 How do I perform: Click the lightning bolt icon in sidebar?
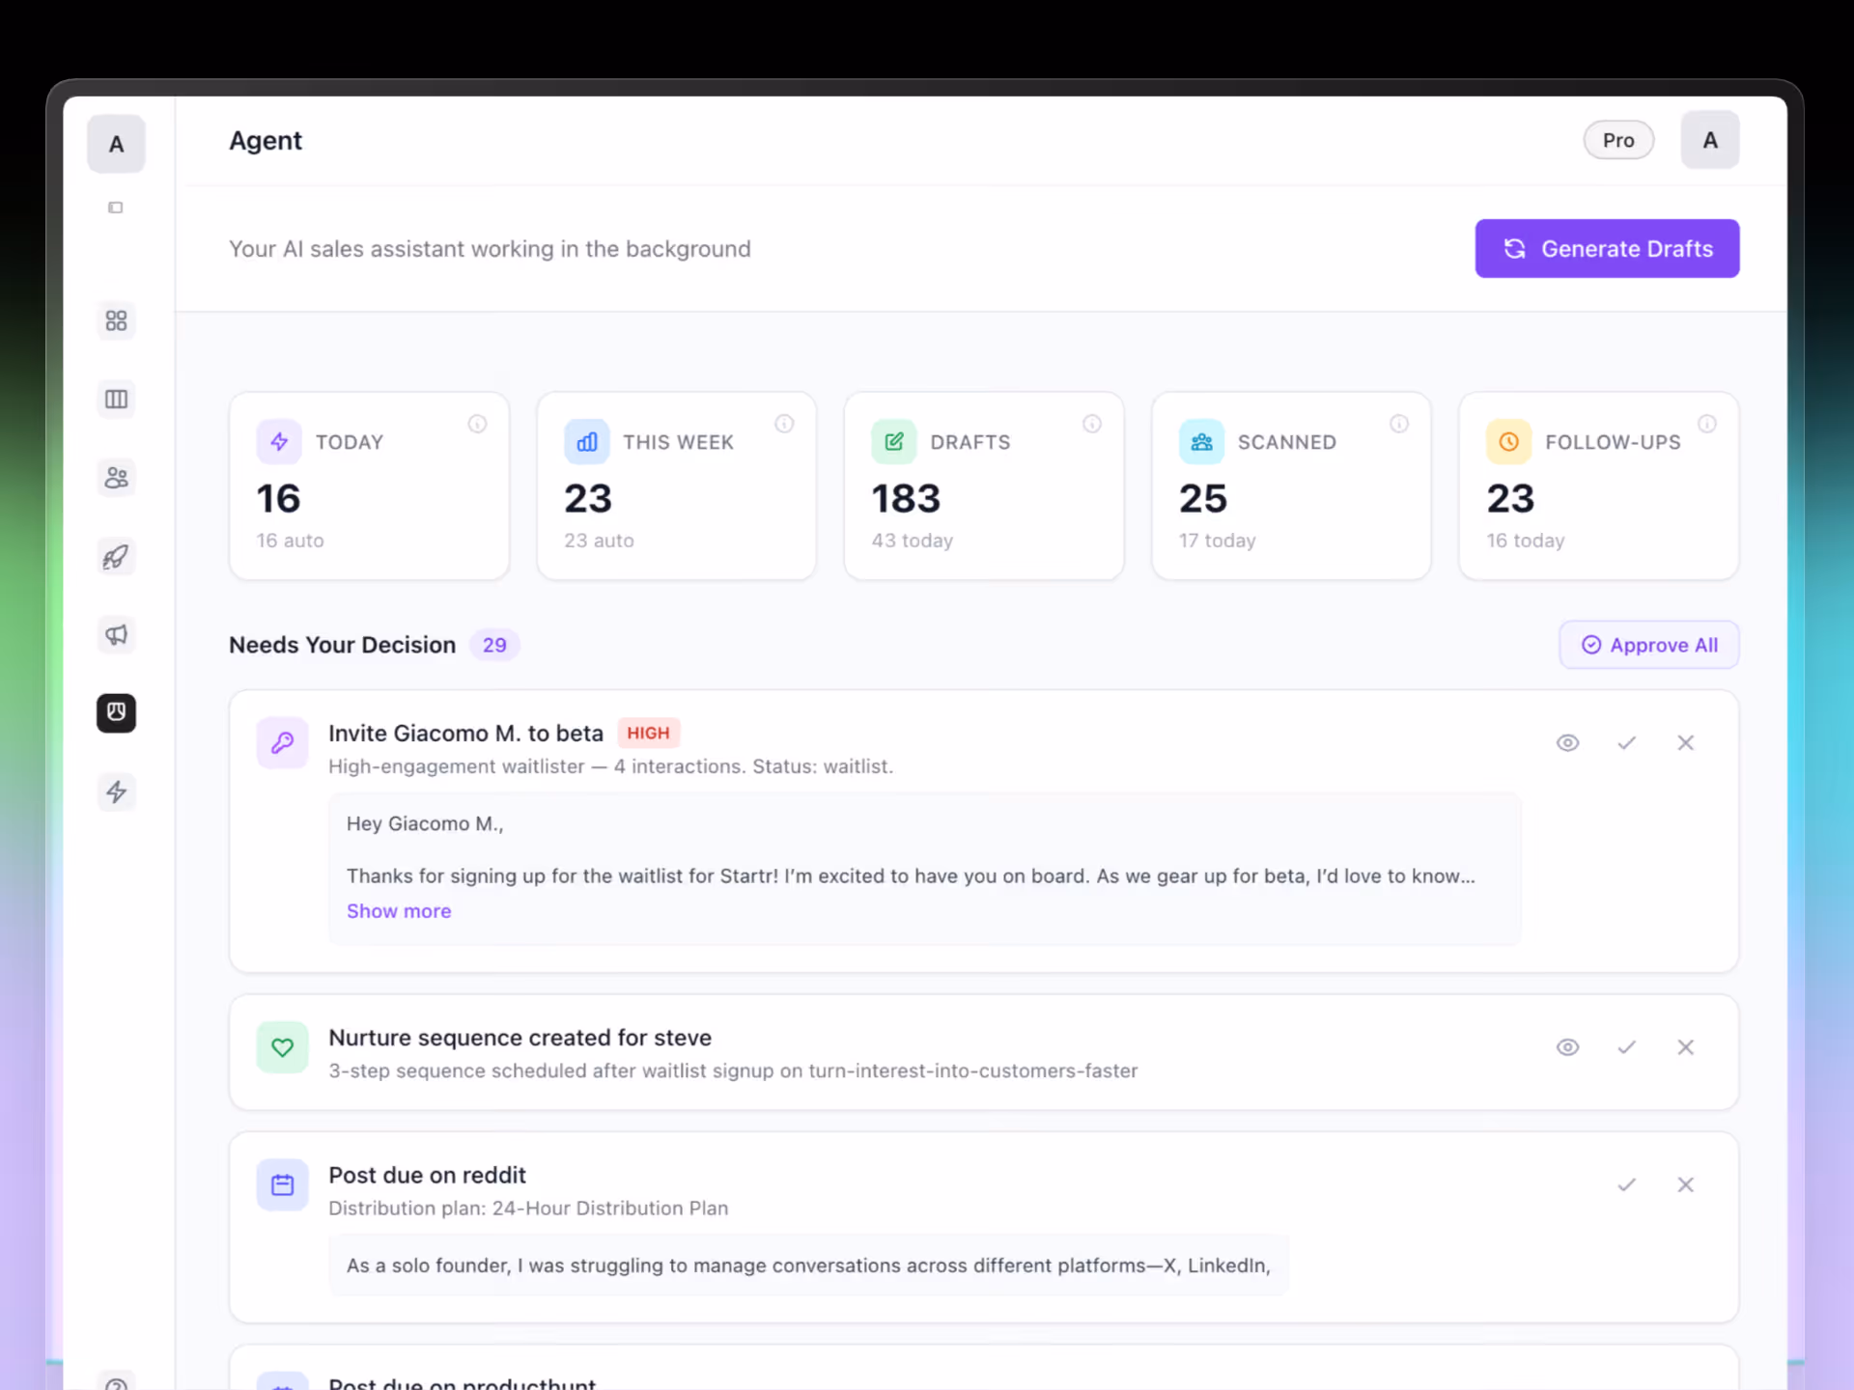coord(116,792)
